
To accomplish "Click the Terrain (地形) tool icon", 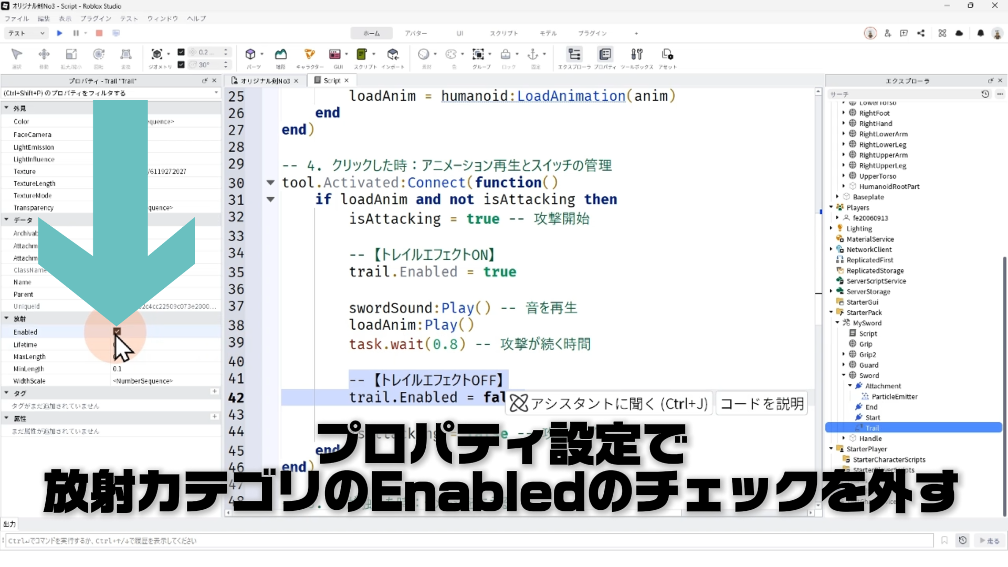I will (281, 55).
